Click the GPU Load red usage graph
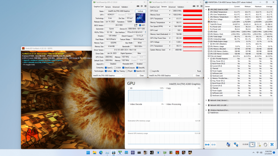Viewport: 278px width, 156px height. click(192, 30)
